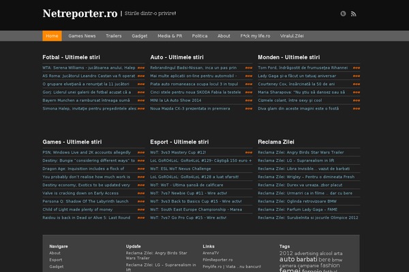Open Reclama Zilei Angry Birds Star Wars in Reclama Zilei list
The image size is (409, 272).
pyautogui.click(x=301, y=152)
